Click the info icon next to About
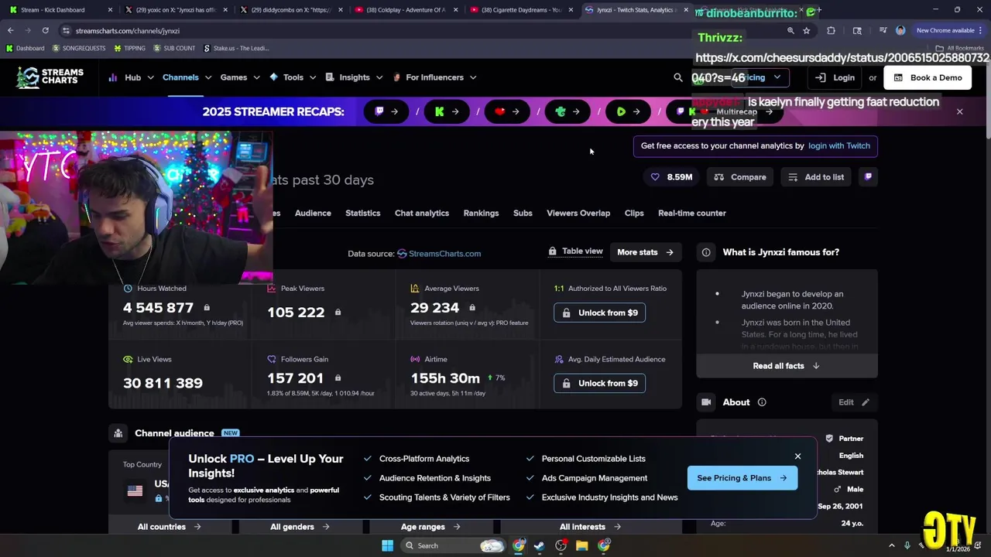 pyautogui.click(x=762, y=402)
